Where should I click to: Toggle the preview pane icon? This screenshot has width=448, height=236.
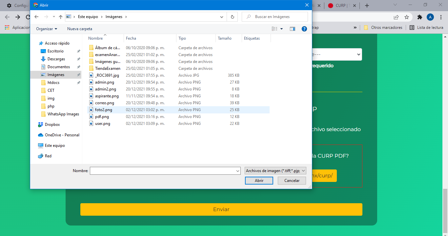293,29
